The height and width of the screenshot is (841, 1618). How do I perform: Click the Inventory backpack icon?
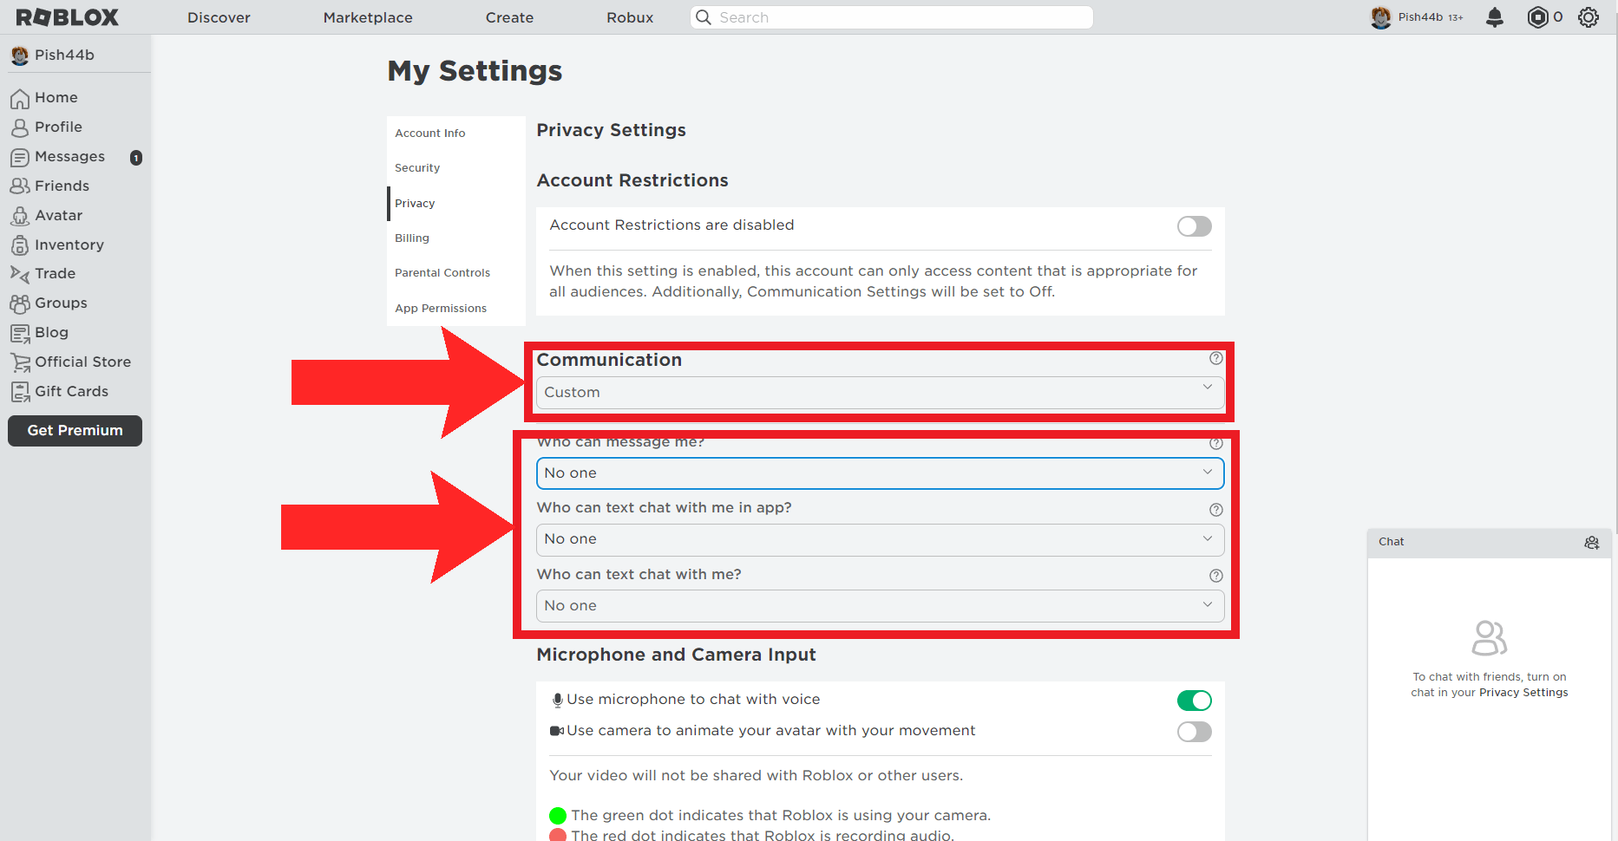click(x=20, y=245)
